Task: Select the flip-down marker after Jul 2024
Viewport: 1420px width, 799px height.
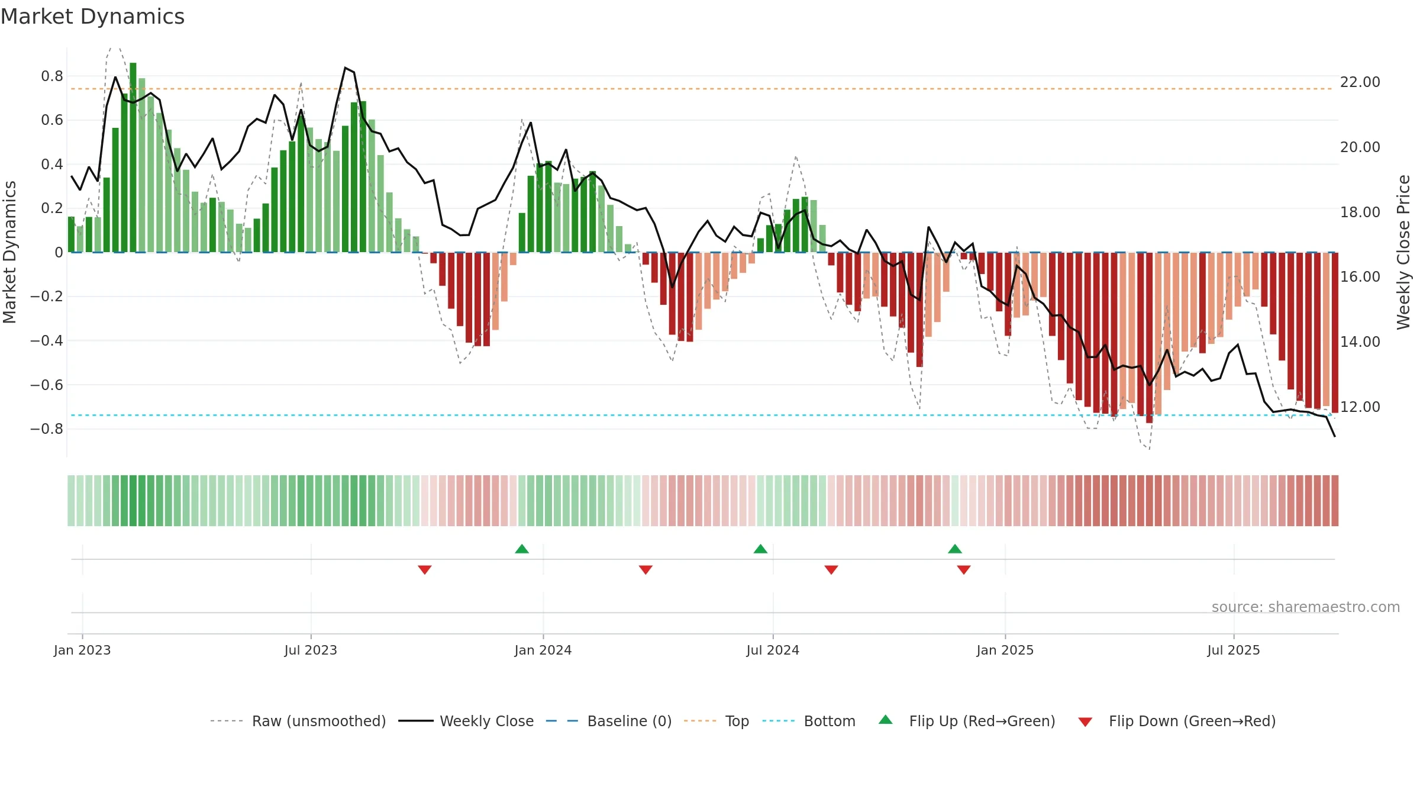Action: [x=831, y=569]
